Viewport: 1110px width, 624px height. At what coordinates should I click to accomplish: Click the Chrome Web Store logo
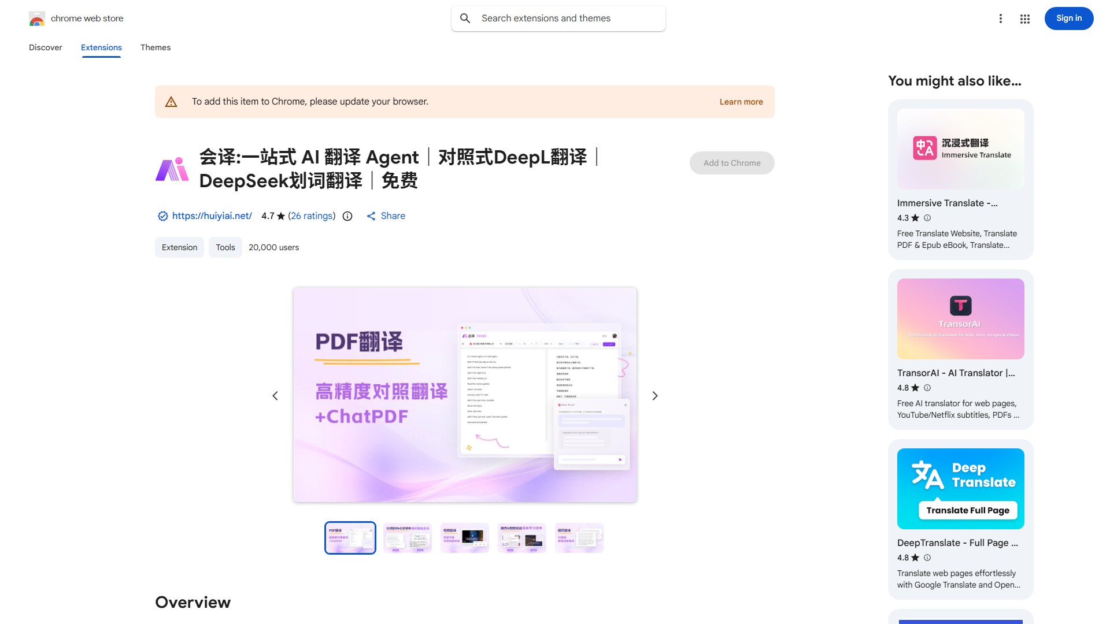pyautogui.click(x=36, y=18)
